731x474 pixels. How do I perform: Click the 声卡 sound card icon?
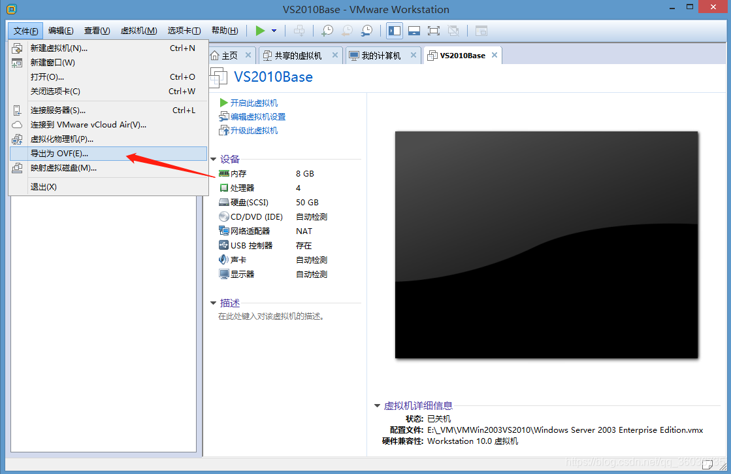[224, 260]
